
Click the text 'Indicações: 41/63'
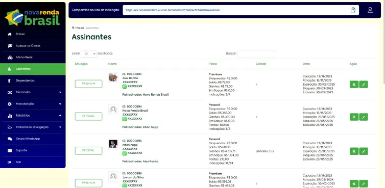(x=221, y=163)
